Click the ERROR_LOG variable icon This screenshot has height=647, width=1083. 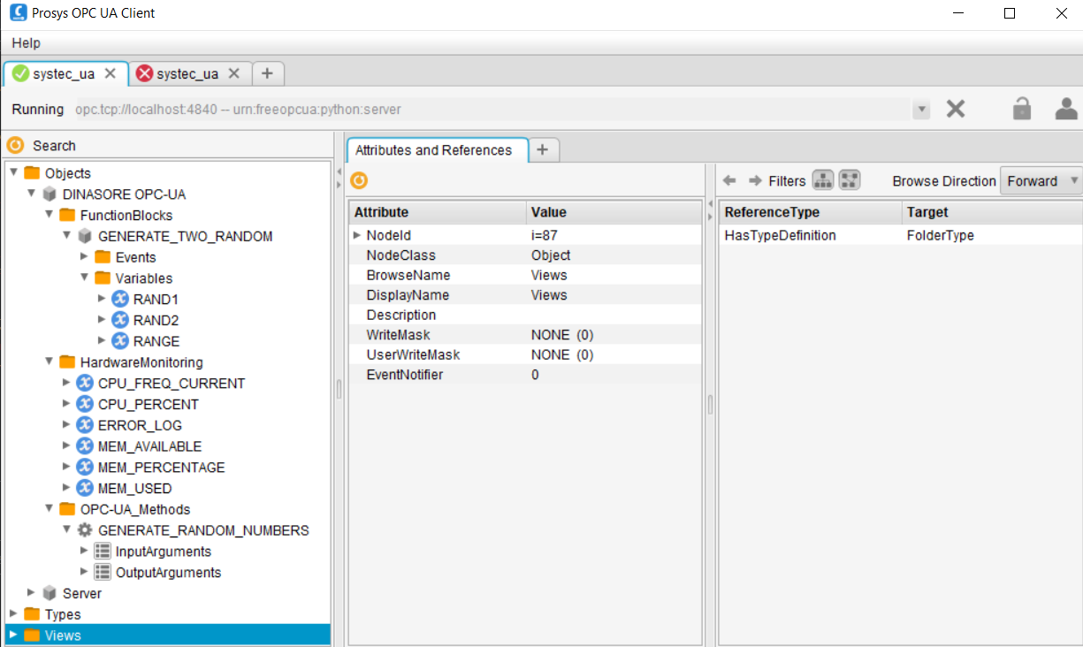point(85,425)
